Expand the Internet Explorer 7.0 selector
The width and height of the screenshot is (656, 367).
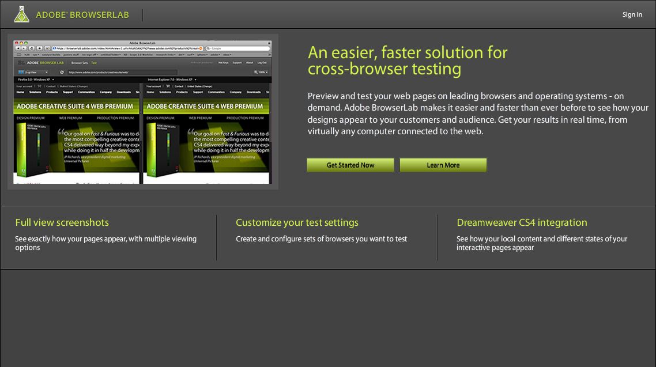tap(195, 79)
